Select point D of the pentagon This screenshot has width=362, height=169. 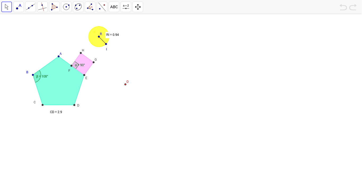coord(74,105)
